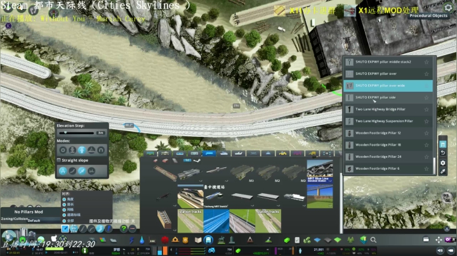457x256 pixels.
Task: Select the first alignment radio option 角度
Action: tap(64, 199)
